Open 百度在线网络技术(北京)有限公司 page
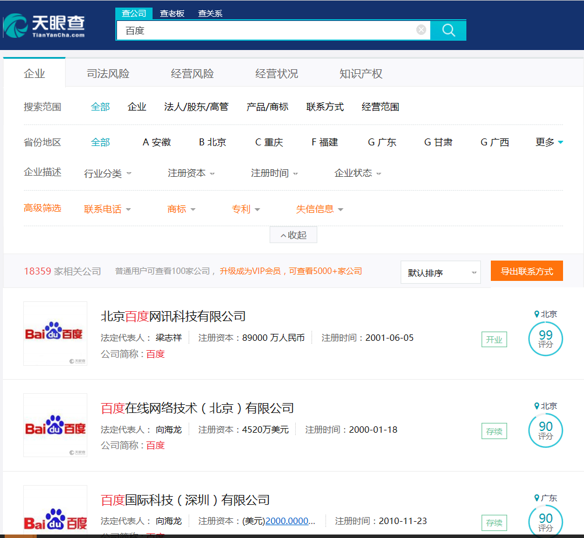The height and width of the screenshot is (538, 584). (197, 408)
